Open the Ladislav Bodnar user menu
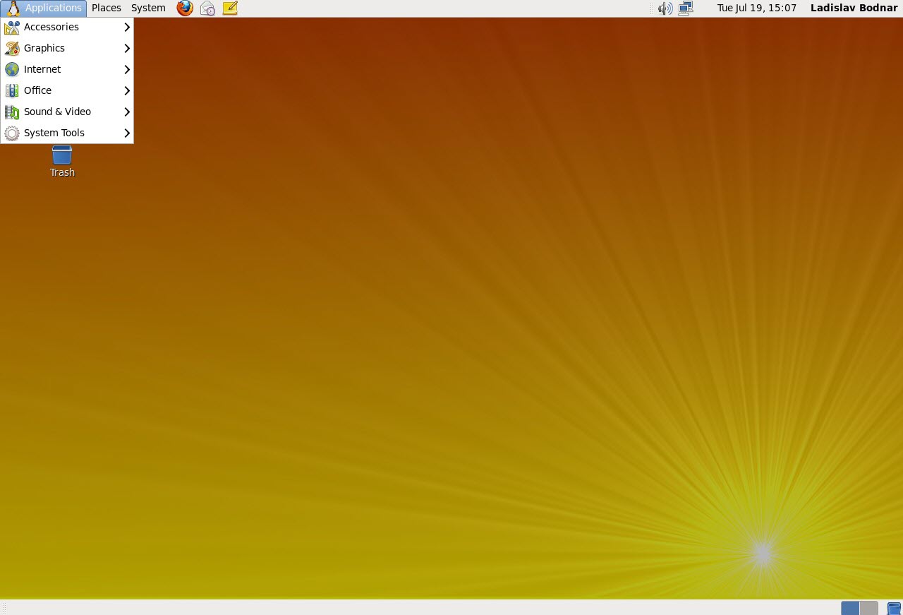This screenshot has width=903, height=615. tap(854, 8)
